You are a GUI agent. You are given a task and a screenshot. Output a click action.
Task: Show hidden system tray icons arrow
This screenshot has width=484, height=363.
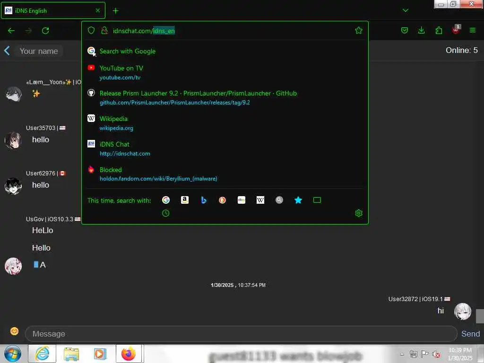pyautogui.click(x=402, y=354)
